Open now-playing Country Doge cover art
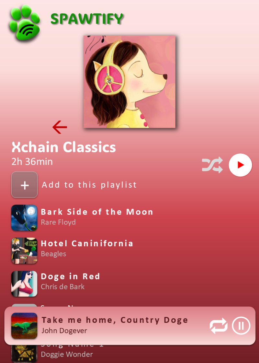 [x=24, y=326]
